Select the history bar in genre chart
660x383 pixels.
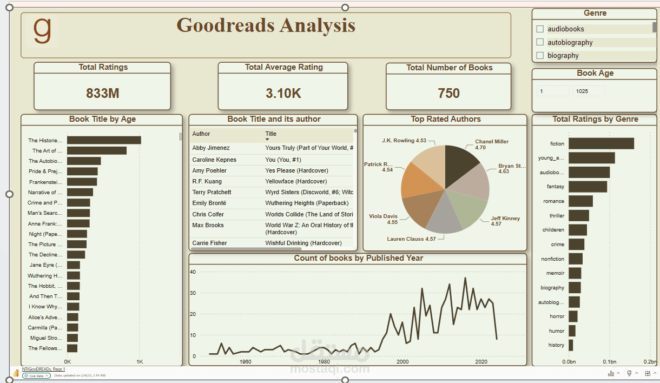(x=571, y=345)
